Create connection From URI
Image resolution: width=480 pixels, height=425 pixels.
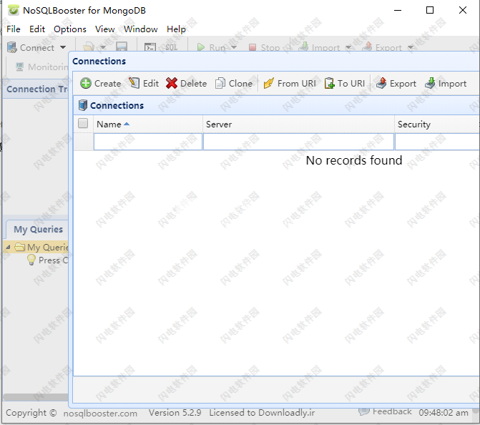(x=290, y=83)
